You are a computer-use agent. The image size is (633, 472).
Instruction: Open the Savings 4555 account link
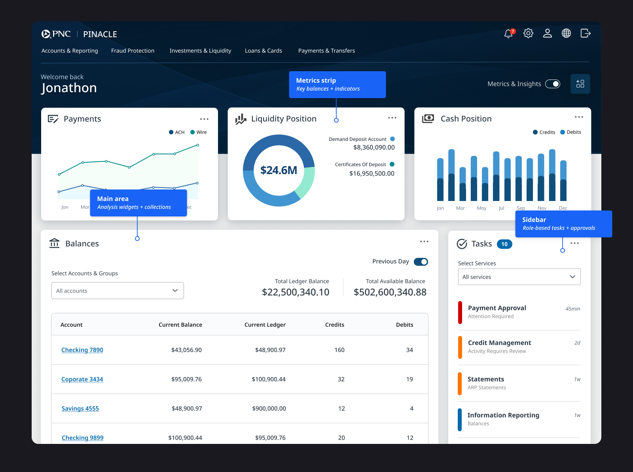tap(80, 409)
